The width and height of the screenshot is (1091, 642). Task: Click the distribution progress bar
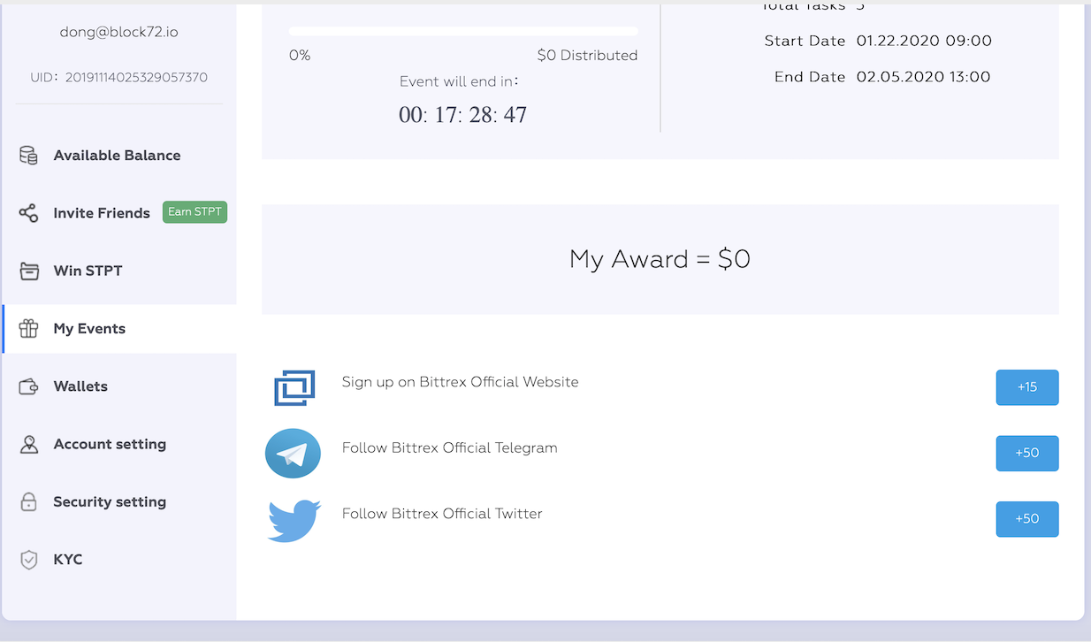coord(463,31)
